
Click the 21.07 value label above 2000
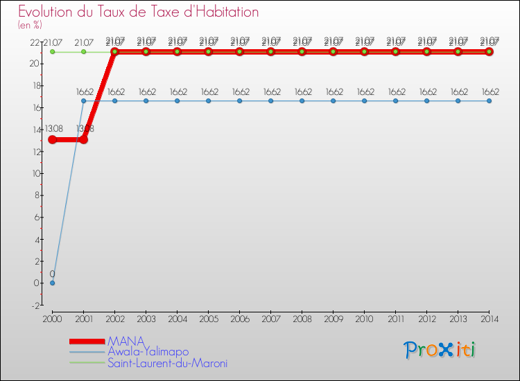(x=53, y=43)
